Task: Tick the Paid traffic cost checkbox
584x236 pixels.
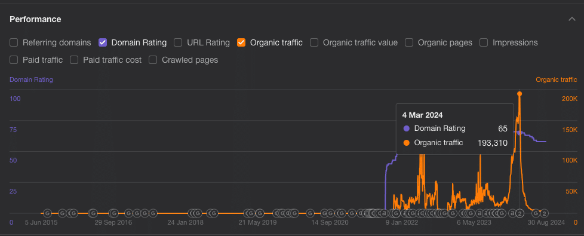Action: (74, 60)
